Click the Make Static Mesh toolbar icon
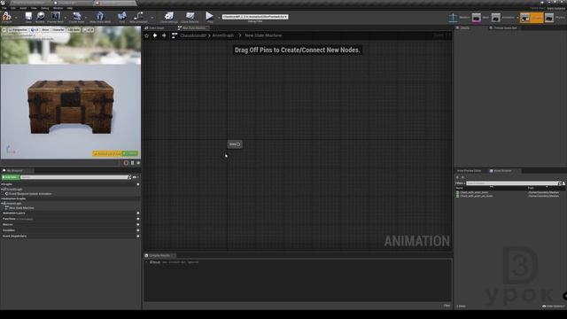Image resolution: width=567 pixels, height=319 pixels. (100, 17)
